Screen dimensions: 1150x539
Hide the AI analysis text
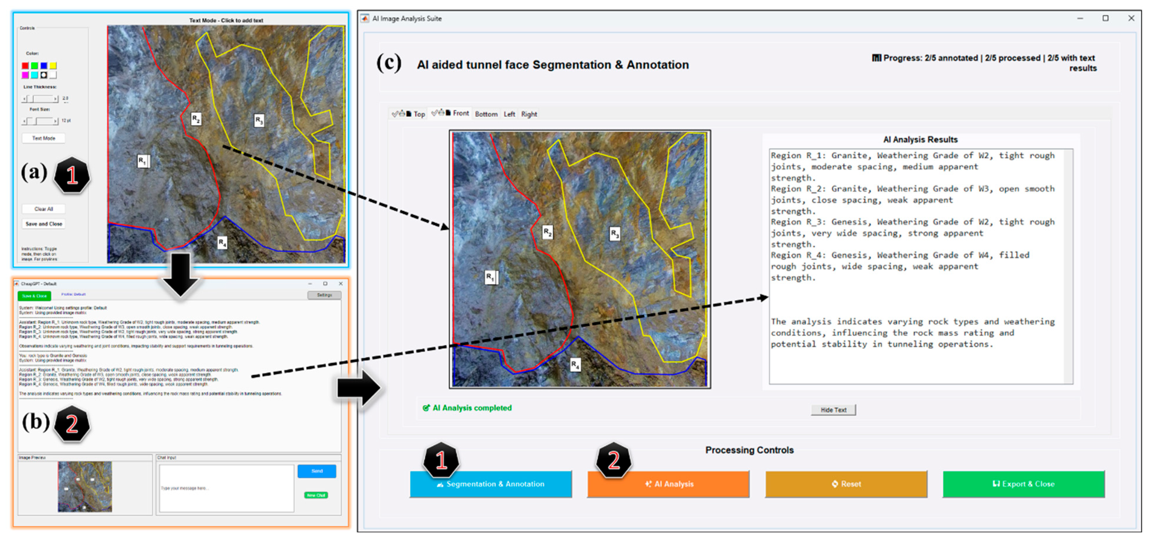[833, 410]
